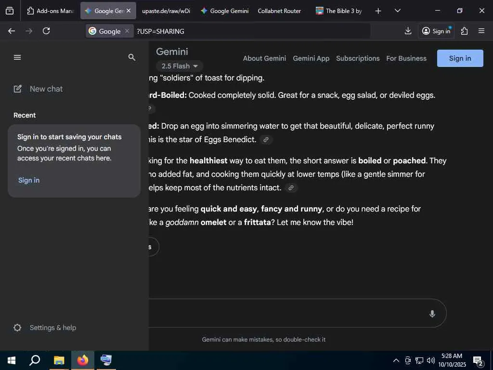Click the meet now tray icon
This screenshot has width=493, height=370.
pos(408,360)
